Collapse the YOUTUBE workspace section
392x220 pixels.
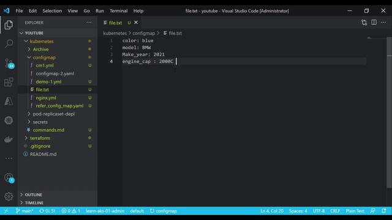click(x=58, y=33)
